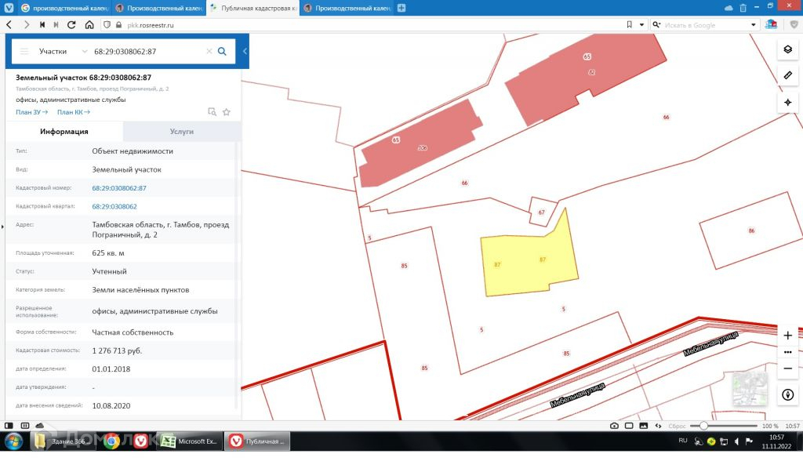Click the Google search field

pyautogui.click(x=706, y=24)
